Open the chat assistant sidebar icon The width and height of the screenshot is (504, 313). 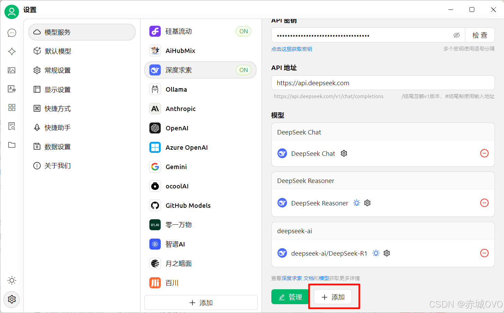12,33
